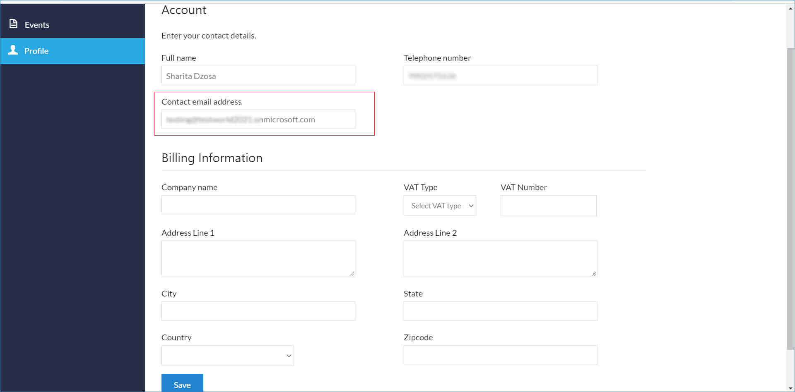Click the Zipcode input field
This screenshot has width=795, height=392.
pos(500,355)
